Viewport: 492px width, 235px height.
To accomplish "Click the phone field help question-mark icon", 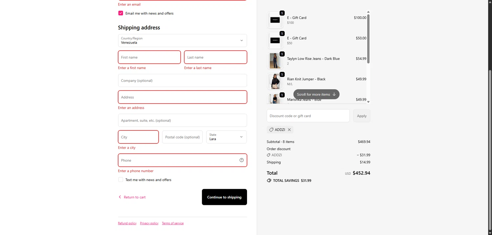I will pos(241,160).
